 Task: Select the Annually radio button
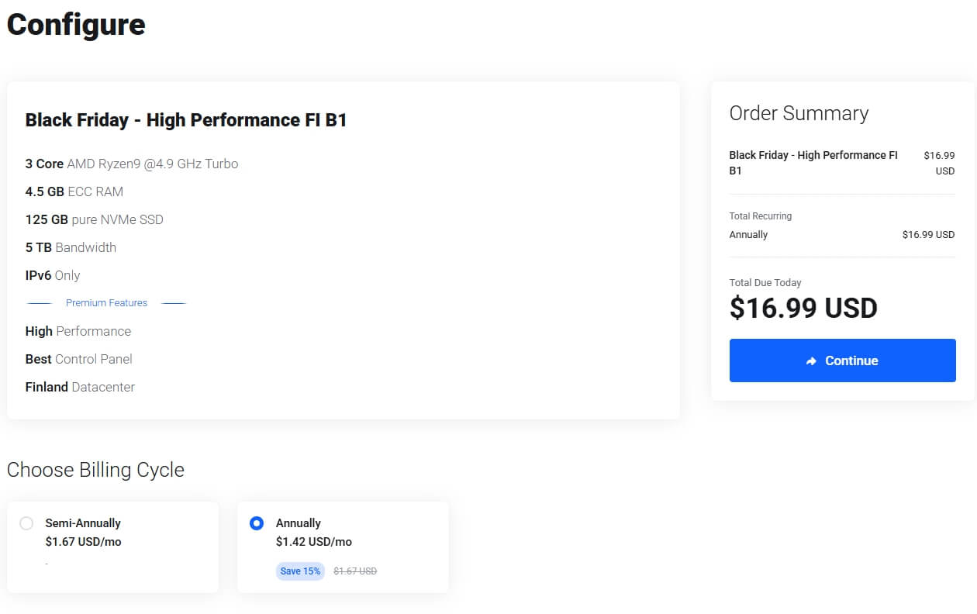click(257, 523)
